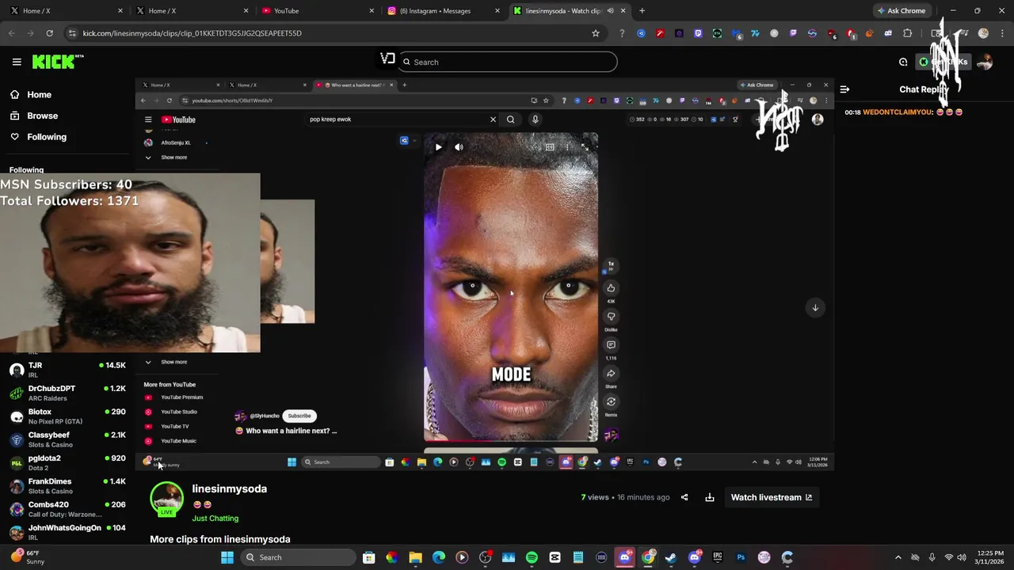This screenshot has height=570, width=1014.
Task: Bookmark this page with star
Action: tap(596, 33)
